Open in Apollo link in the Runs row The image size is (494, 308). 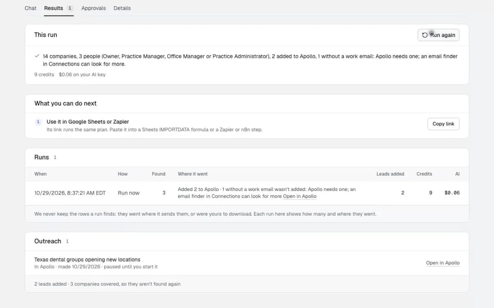pos(300,196)
